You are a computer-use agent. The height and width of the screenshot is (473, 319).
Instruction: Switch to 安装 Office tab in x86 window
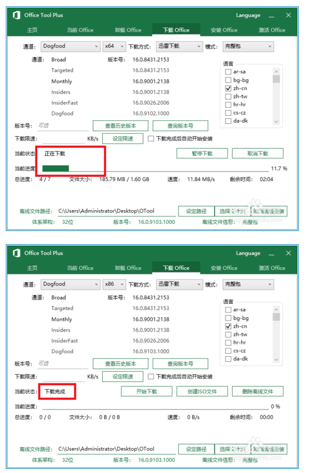coord(224,268)
